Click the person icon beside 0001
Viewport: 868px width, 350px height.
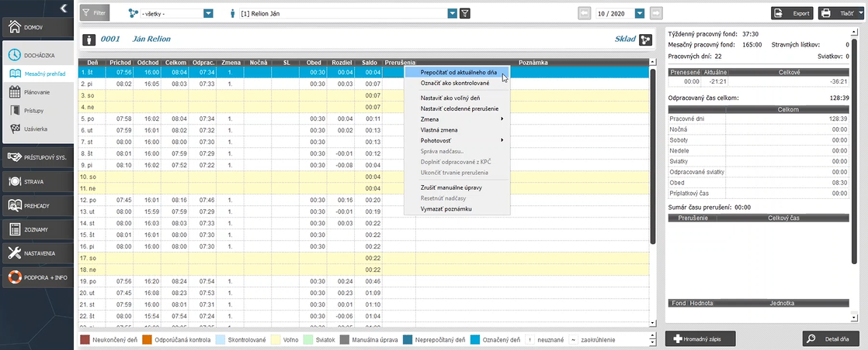pos(89,39)
